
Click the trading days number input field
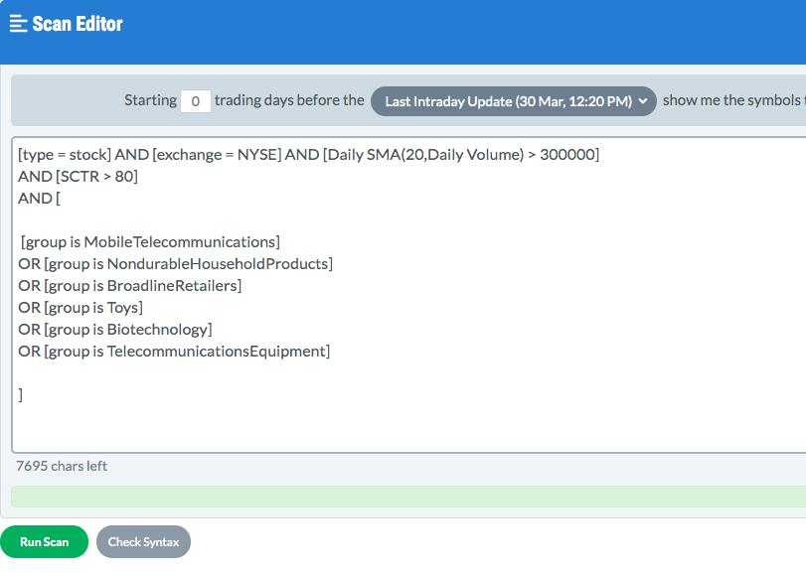coord(196,101)
